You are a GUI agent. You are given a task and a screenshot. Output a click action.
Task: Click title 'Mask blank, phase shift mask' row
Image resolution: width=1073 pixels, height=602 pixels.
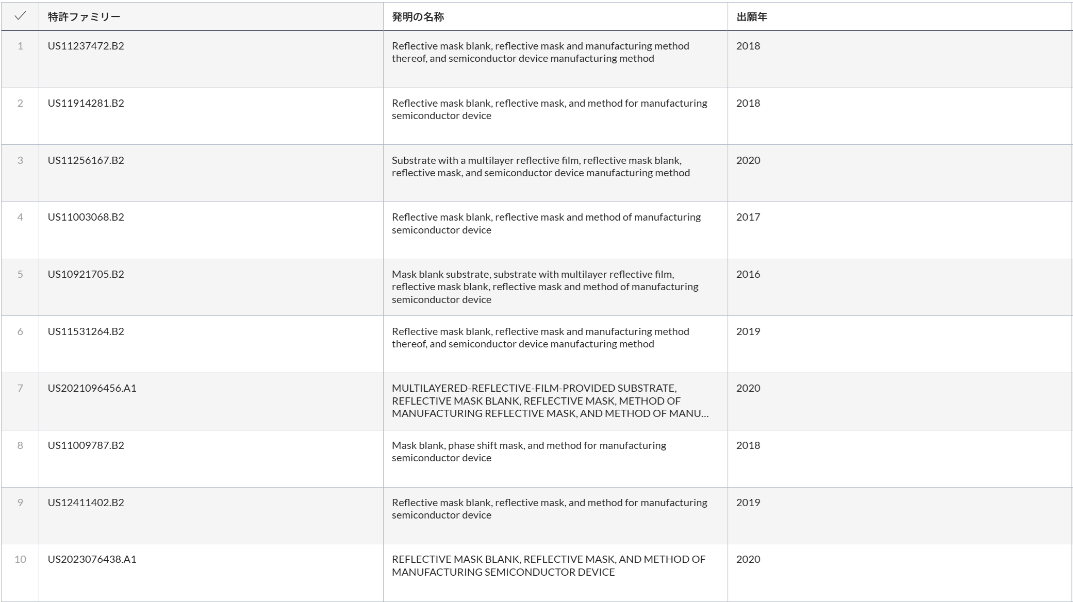529,451
